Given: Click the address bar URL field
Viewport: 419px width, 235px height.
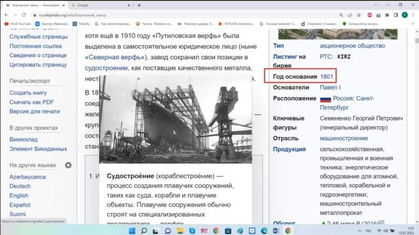Looking at the screenshot, I should [185, 15].
